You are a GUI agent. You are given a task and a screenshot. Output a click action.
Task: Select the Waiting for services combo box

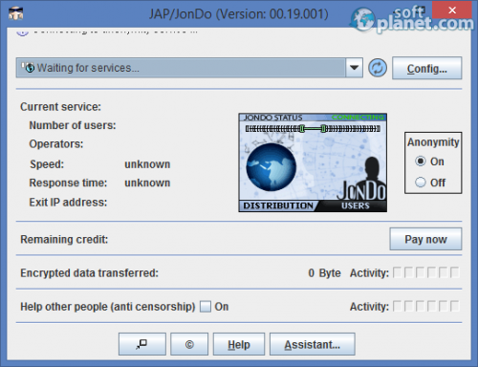189,68
